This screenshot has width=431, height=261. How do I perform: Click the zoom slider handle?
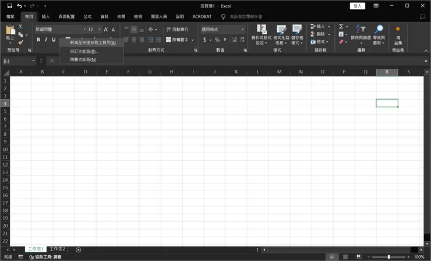pos(388,257)
